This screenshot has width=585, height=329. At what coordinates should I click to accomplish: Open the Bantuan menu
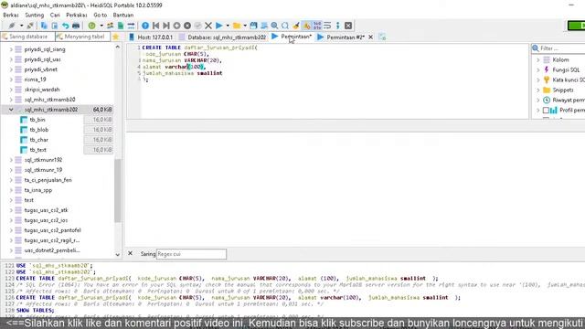[x=123, y=15]
